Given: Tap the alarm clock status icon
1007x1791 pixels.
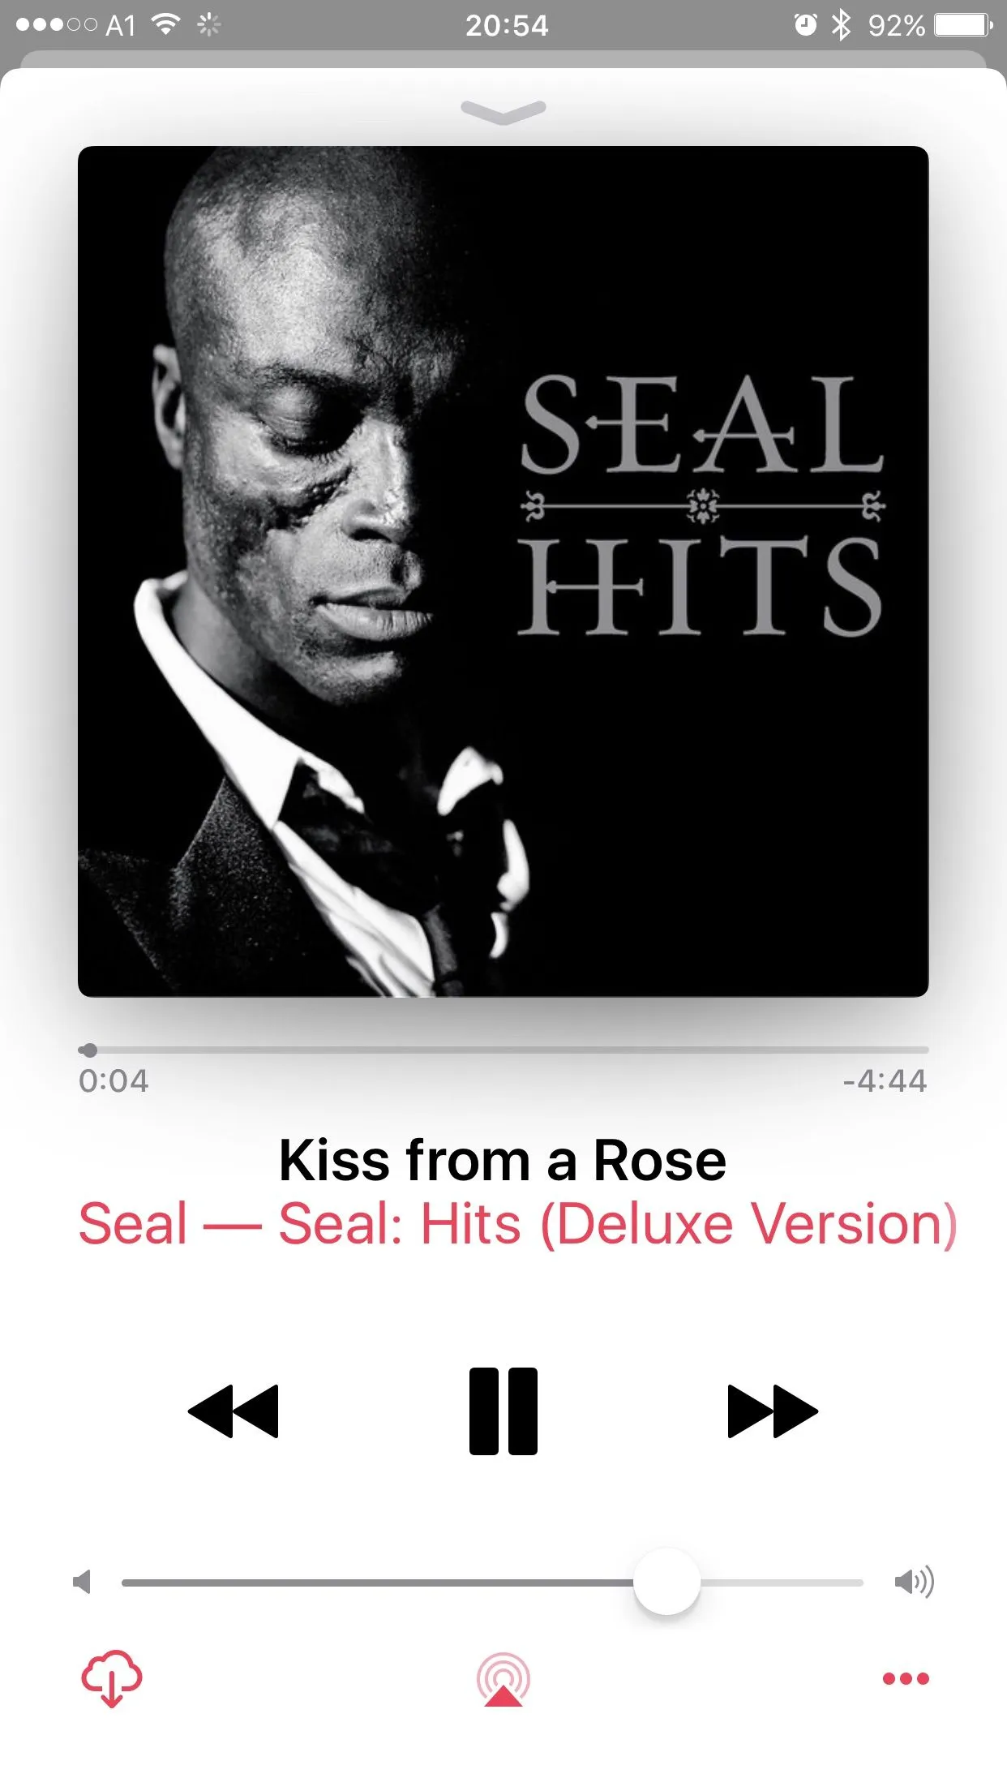Looking at the screenshot, I should click(x=805, y=25).
